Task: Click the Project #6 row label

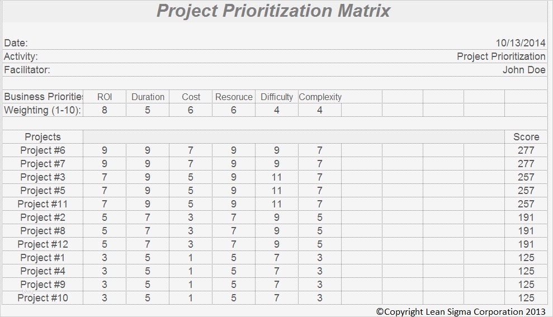Action: click(x=43, y=150)
